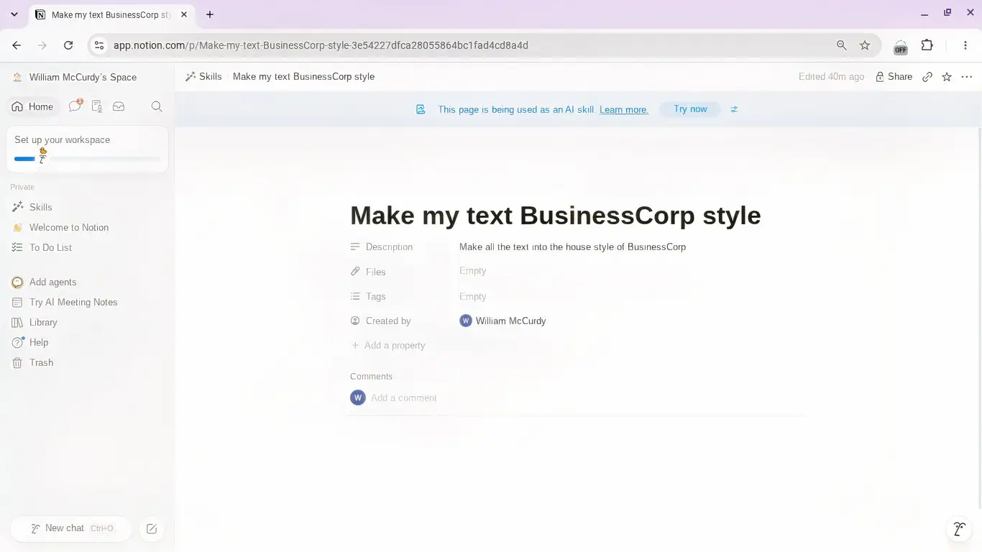
Task: Open Skills page in sidebar
Action: pyautogui.click(x=87, y=207)
